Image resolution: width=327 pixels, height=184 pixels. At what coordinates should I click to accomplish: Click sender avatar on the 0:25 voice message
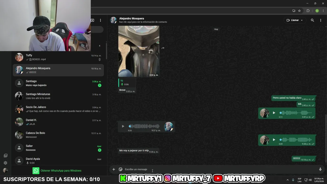168,126
